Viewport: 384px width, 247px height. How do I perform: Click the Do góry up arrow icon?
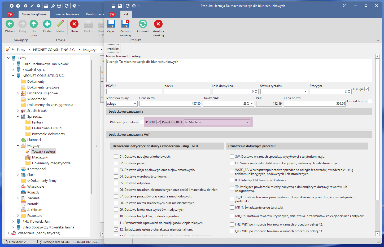coord(34,24)
